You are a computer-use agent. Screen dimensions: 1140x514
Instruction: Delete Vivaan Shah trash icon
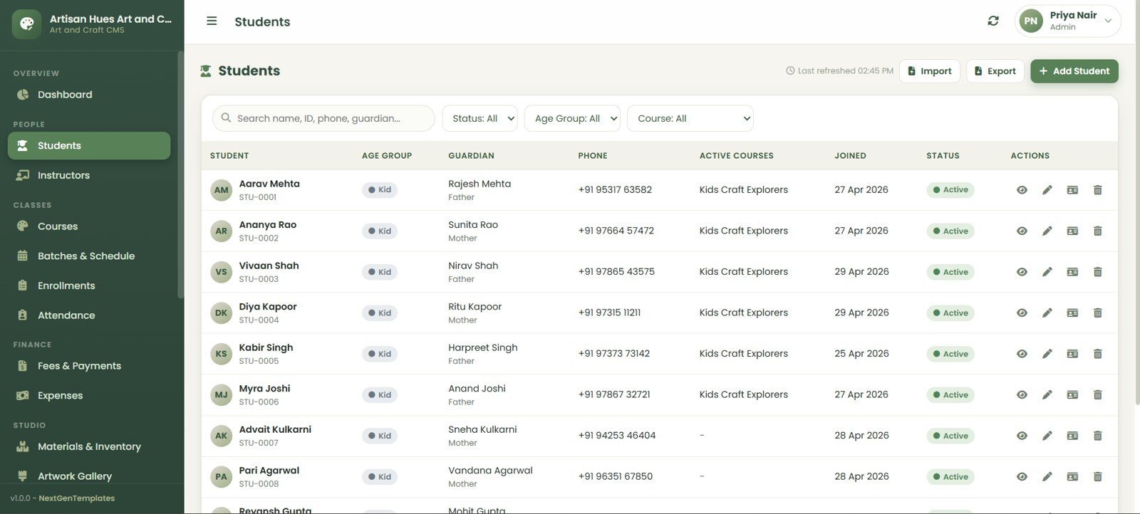pos(1097,272)
